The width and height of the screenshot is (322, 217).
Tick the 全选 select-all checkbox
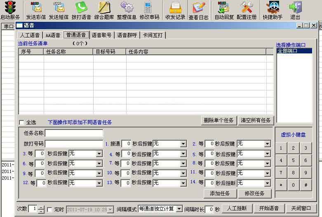[x=21, y=122]
